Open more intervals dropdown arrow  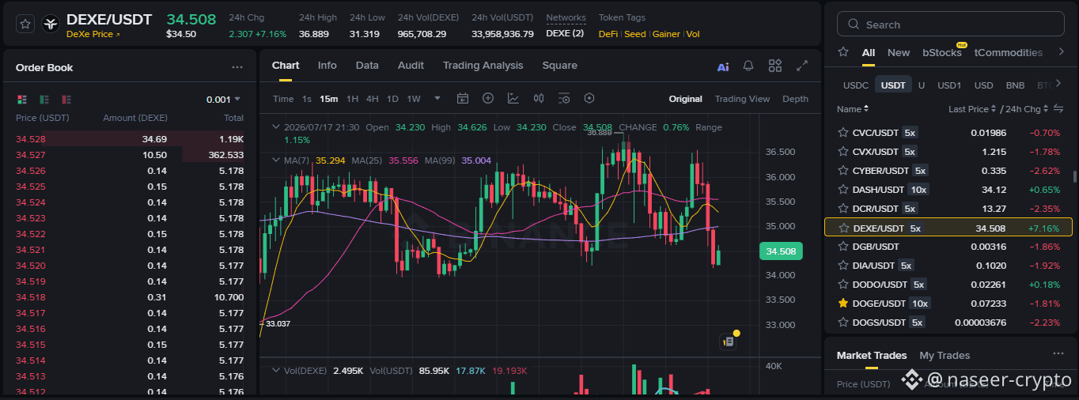tap(437, 99)
